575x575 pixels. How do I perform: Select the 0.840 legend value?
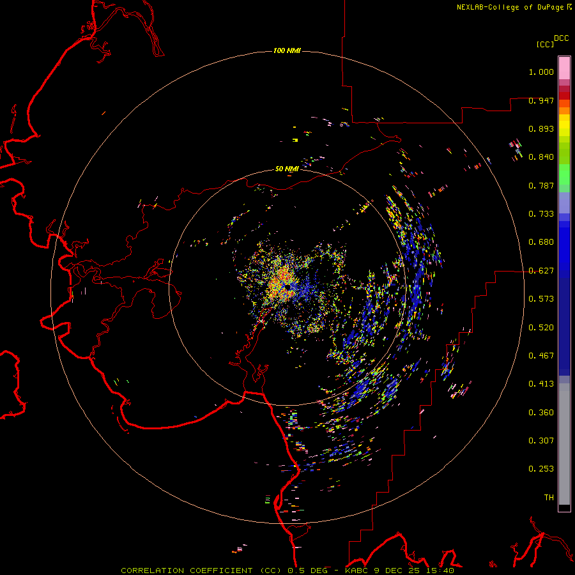[541, 157]
